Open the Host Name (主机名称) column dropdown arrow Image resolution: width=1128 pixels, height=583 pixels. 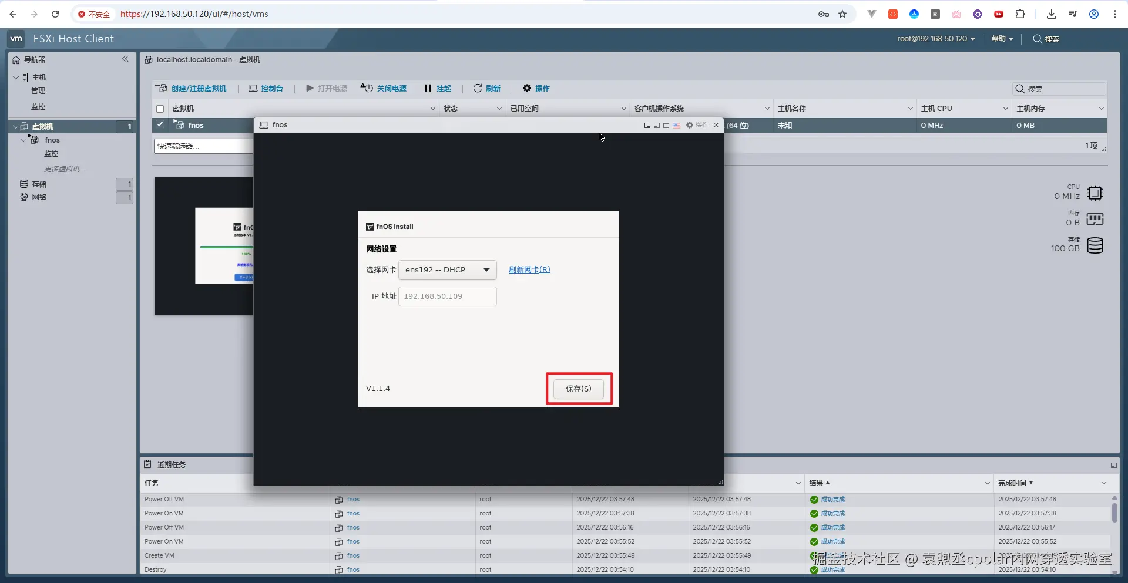pos(911,109)
